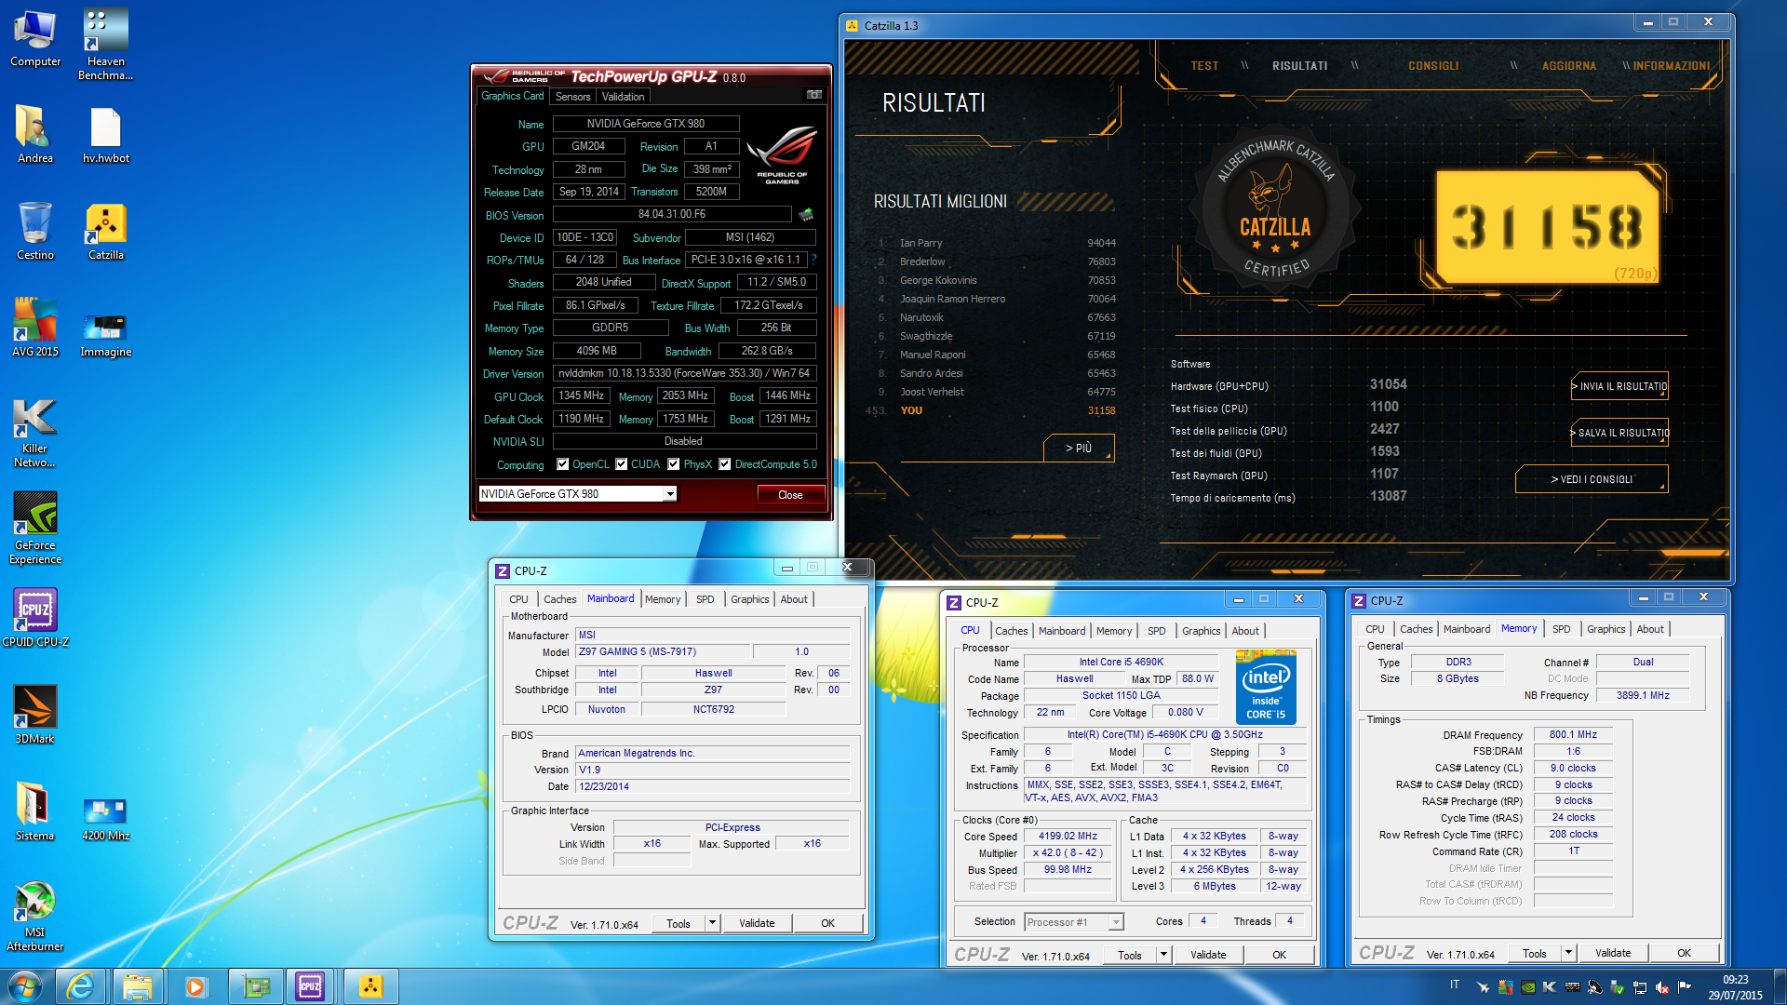Image resolution: width=1787 pixels, height=1005 pixels.
Task: Click the taskbar clock showing 09:23
Action: click(x=1735, y=987)
